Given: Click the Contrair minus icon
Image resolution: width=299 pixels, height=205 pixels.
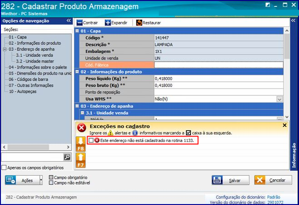Looking at the screenshot, I should (79, 23).
